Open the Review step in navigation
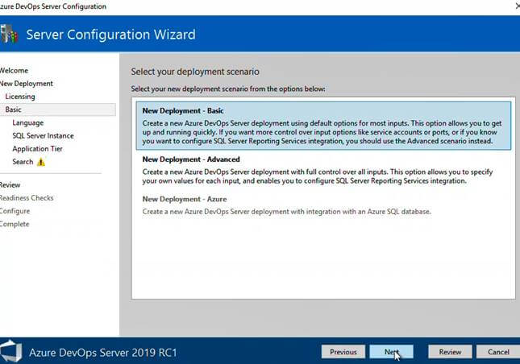Screen dimensions: 520x364 [x=10, y=184]
